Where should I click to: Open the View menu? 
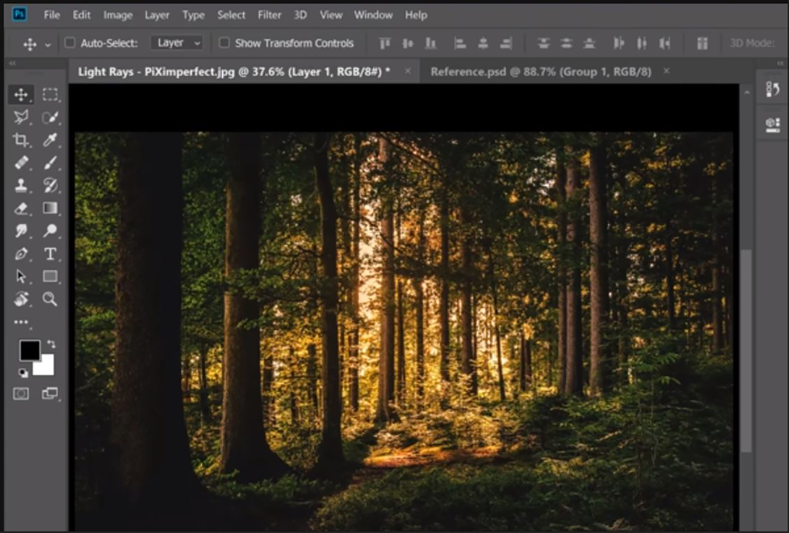tap(331, 15)
